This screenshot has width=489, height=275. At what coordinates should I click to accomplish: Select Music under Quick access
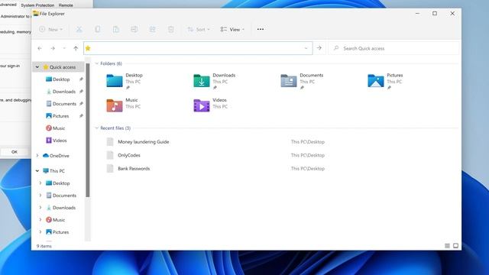[56, 128]
